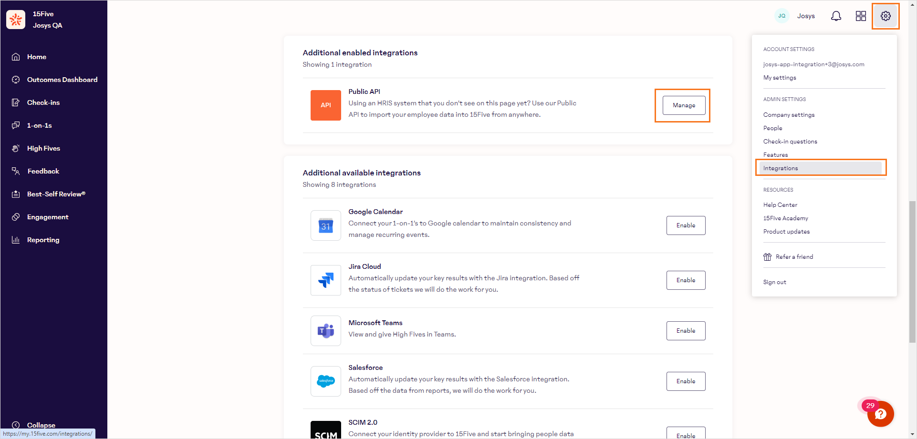
Task: Click the Salesforce title
Action: [x=365, y=368]
